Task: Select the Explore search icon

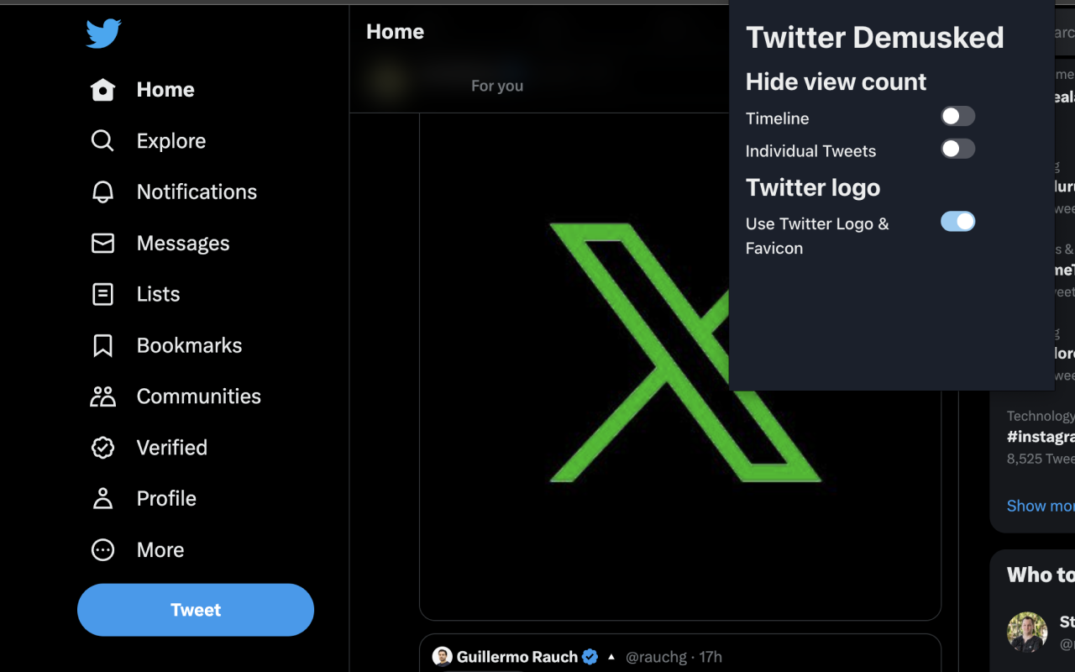Action: (x=102, y=140)
